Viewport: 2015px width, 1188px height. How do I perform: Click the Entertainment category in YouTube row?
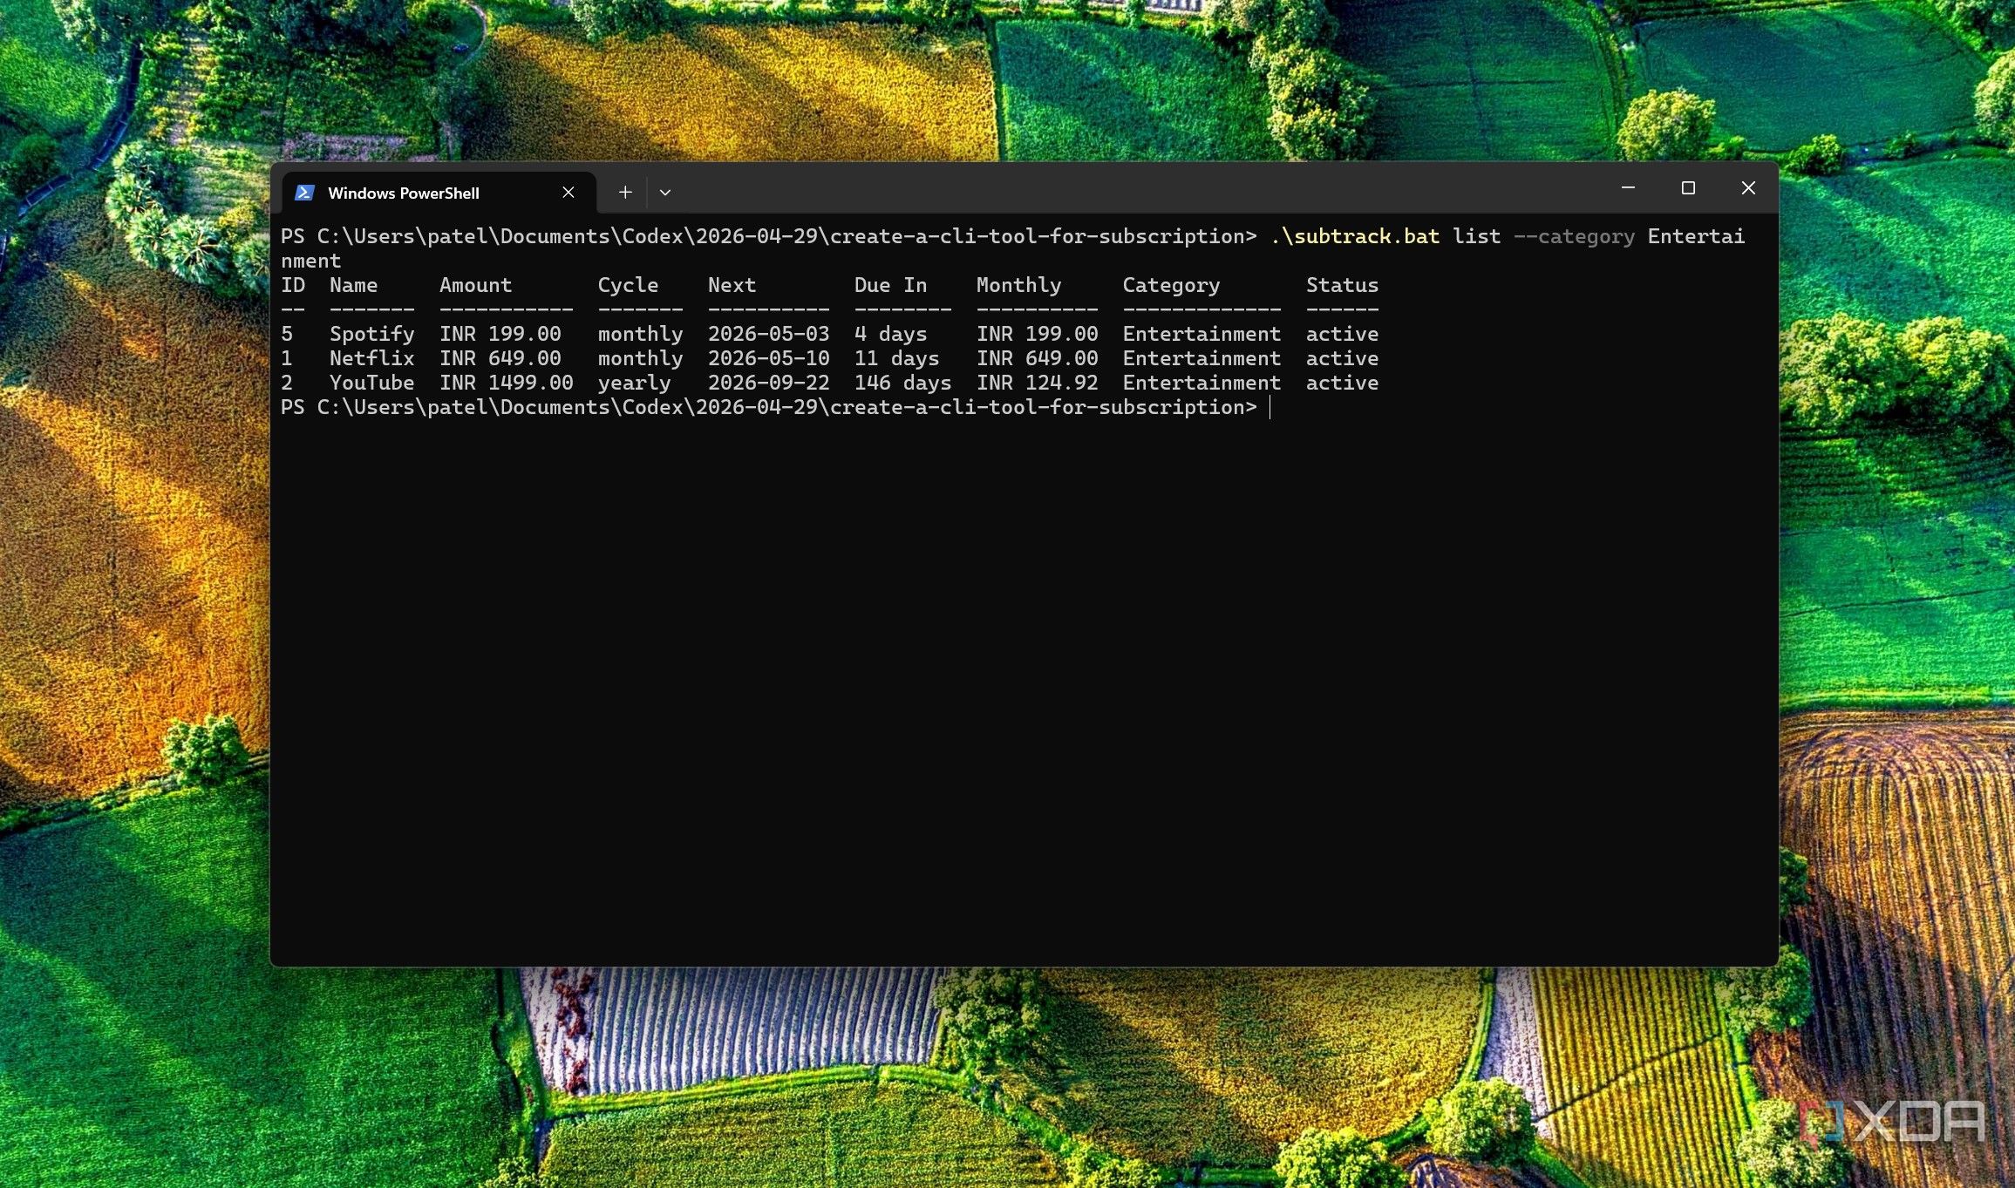click(x=1202, y=383)
